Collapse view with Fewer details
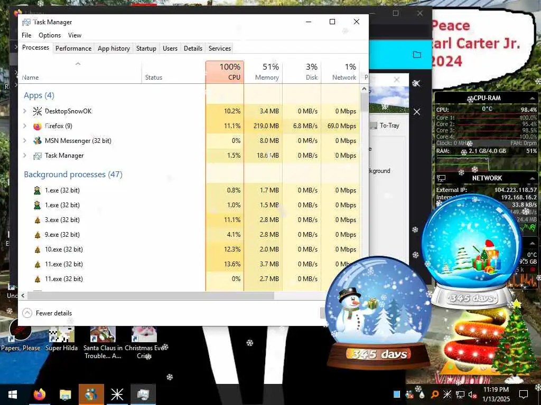The height and width of the screenshot is (405, 541). pyautogui.click(x=47, y=313)
